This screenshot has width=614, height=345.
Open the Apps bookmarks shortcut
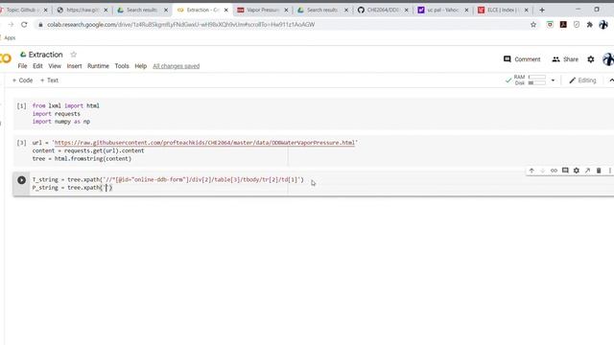click(x=10, y=38)
